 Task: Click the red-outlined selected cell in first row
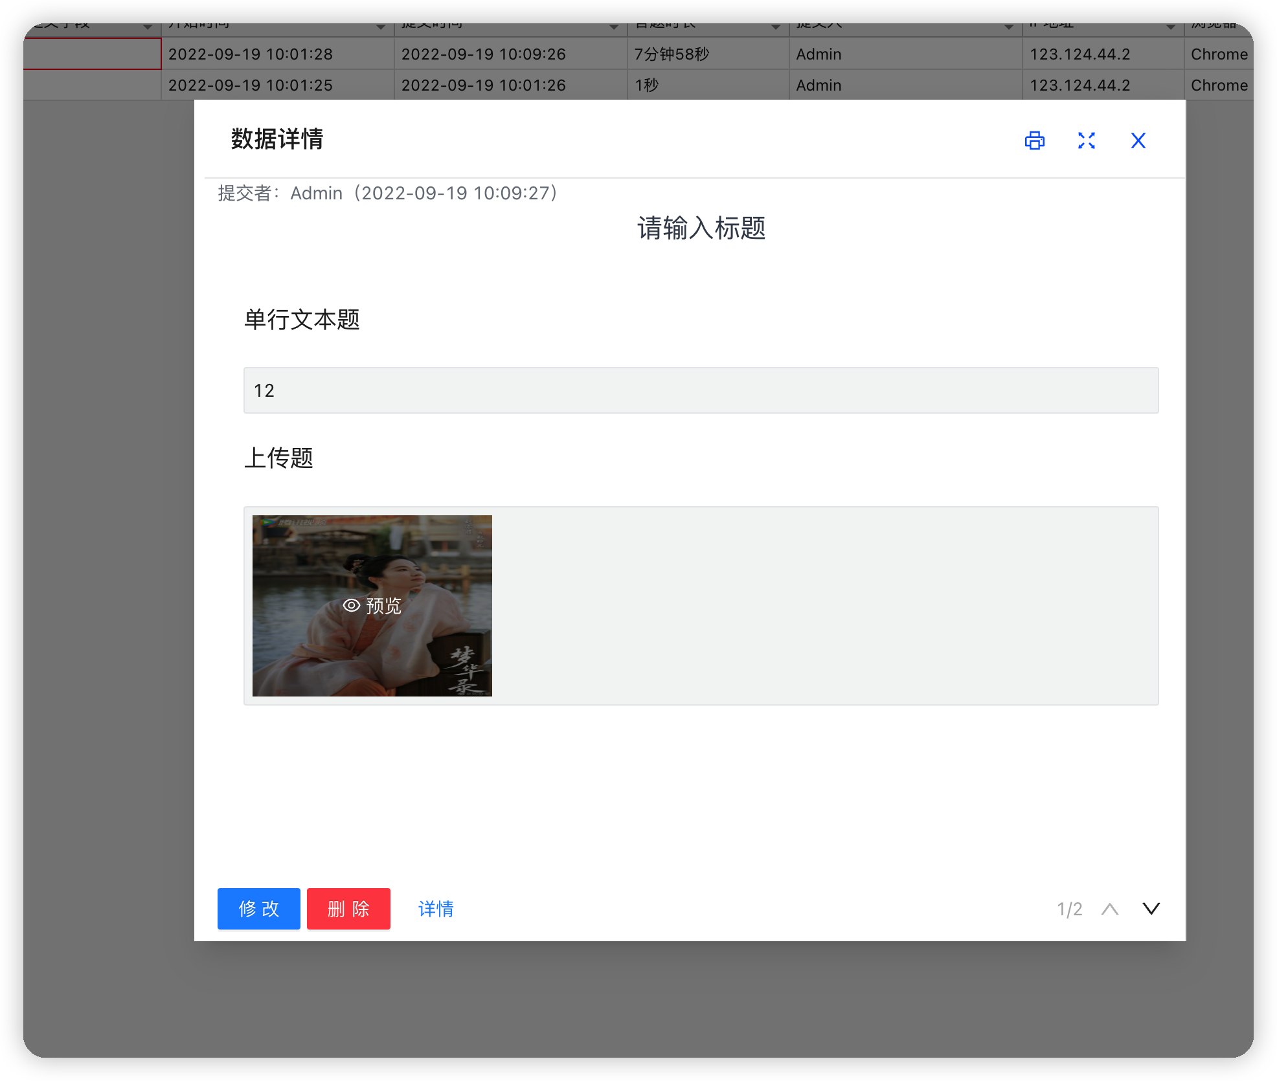click(92, 54)
